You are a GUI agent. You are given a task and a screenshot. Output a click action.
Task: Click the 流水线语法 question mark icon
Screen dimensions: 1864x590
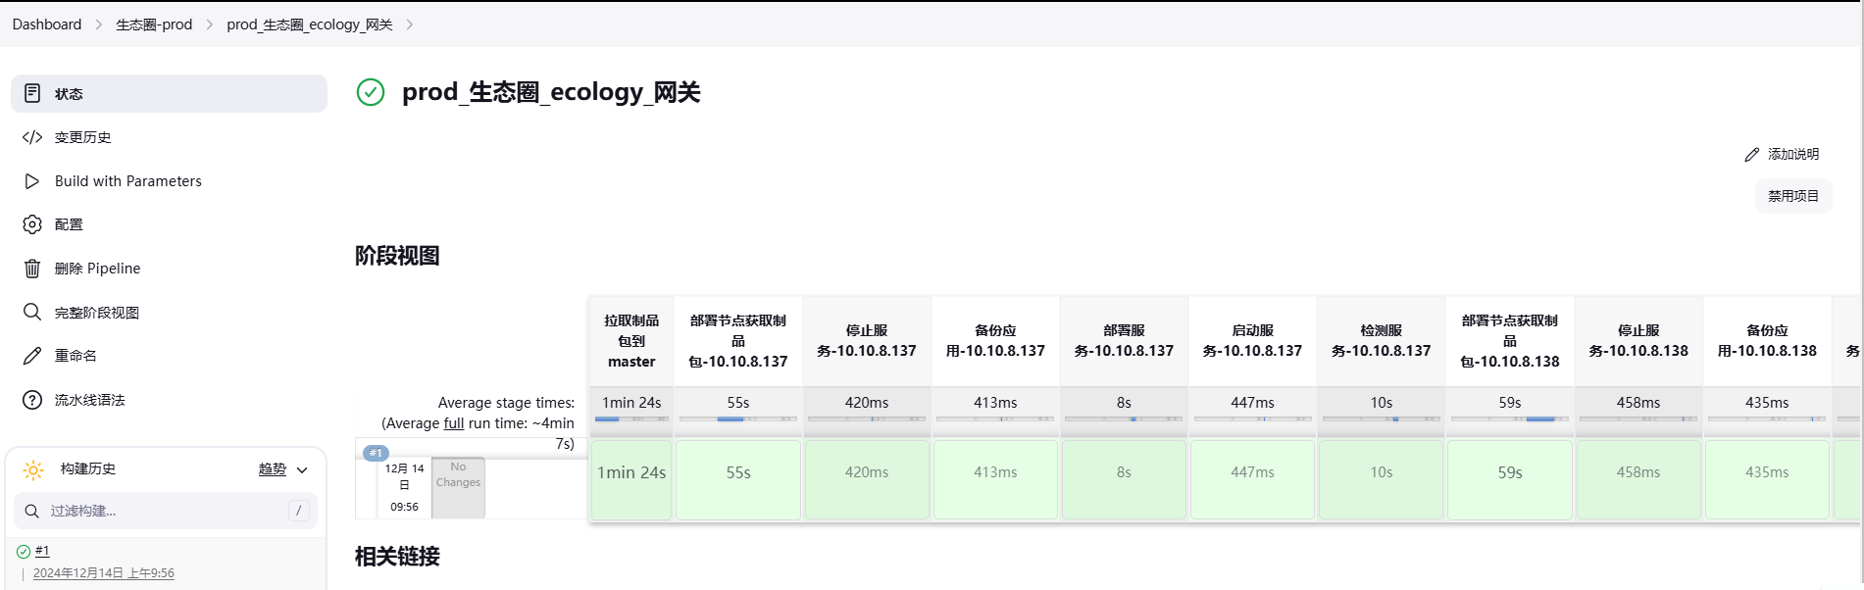coord(32,400)
